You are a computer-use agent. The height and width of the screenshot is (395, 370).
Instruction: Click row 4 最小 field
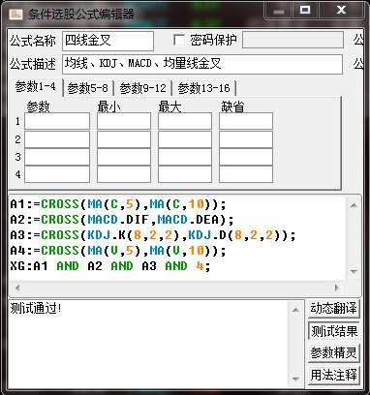pos(124,174)
